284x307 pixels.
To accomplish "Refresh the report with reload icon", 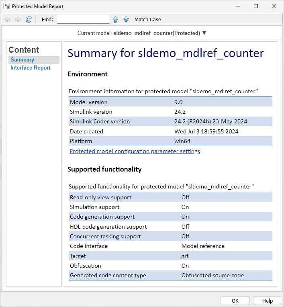I will pos(29,19).
